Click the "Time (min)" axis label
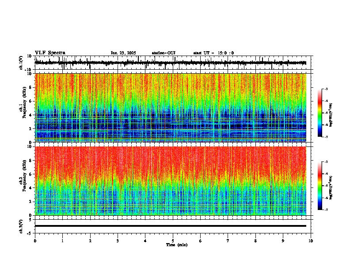This screenshot has height=270, width=350. (177, 245)
